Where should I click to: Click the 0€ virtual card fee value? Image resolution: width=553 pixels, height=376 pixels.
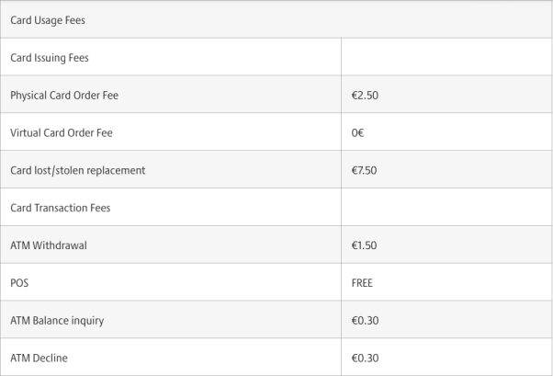(357, 132)
